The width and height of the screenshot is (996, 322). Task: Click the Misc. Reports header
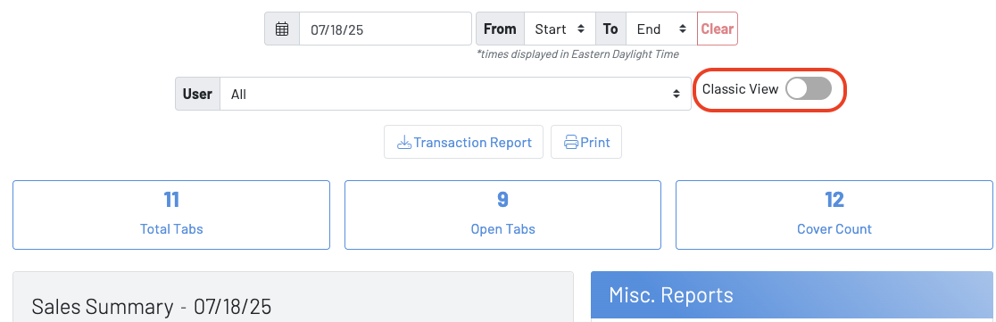[792, 294]
